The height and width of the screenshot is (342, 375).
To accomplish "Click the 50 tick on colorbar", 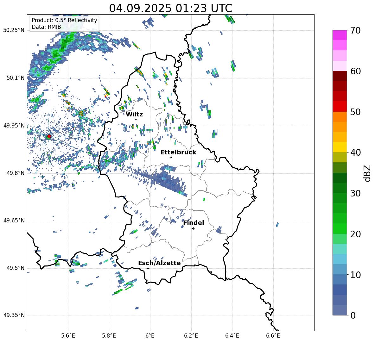I will coord(355,112).
